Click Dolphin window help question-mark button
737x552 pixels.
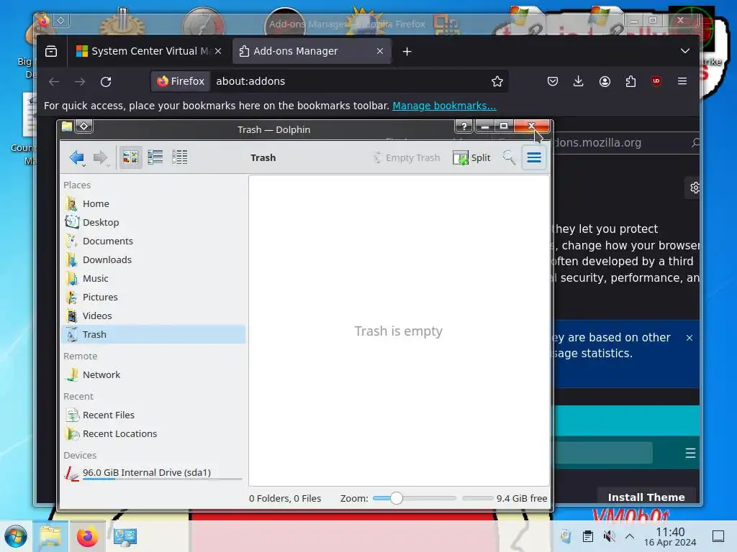[x=464, y=126]
